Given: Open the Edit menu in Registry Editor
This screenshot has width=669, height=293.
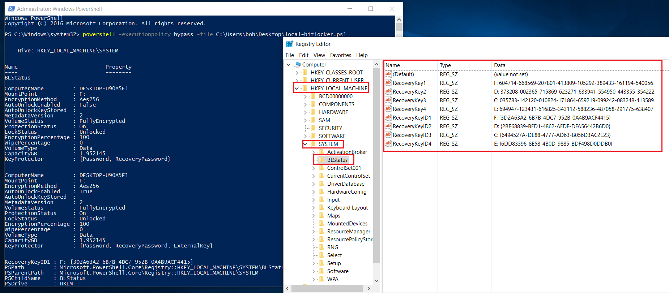Looking at the screenshot, I should coord(303,55).
